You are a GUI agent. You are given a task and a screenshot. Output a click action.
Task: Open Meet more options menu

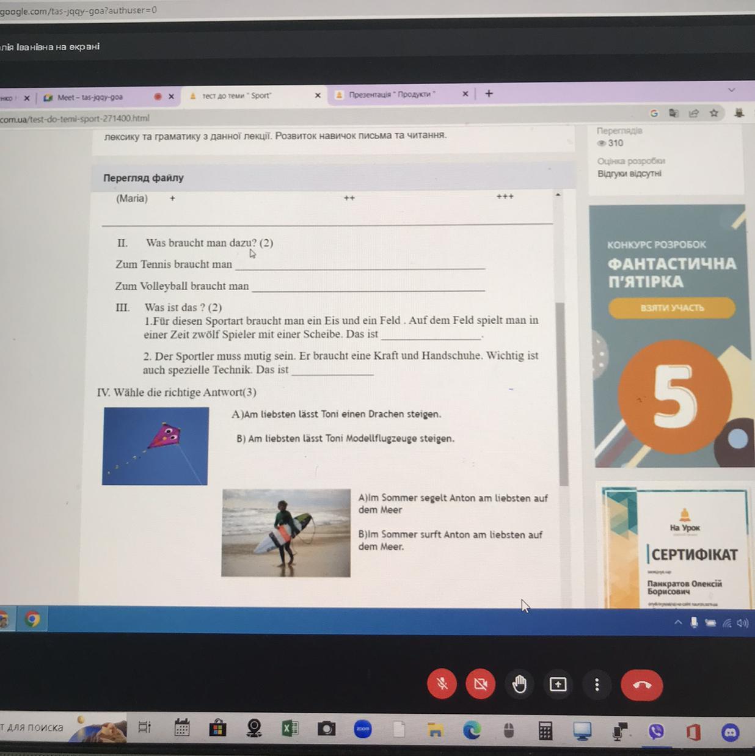597,685
